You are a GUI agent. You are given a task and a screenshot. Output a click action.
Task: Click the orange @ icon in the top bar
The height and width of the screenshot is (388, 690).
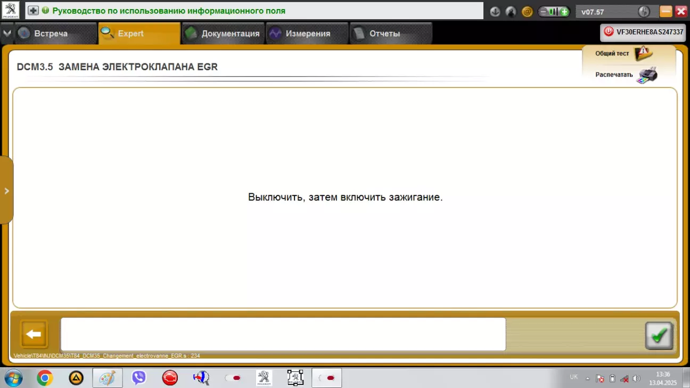527,11
